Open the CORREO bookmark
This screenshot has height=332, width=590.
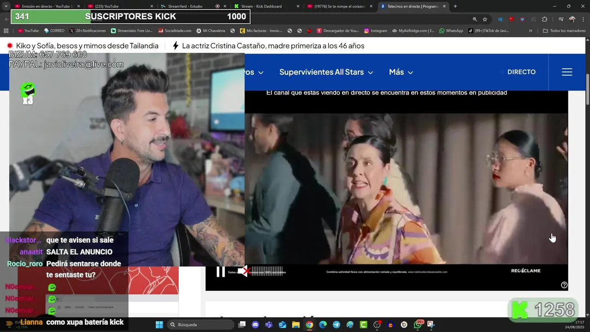coord(54,31)
